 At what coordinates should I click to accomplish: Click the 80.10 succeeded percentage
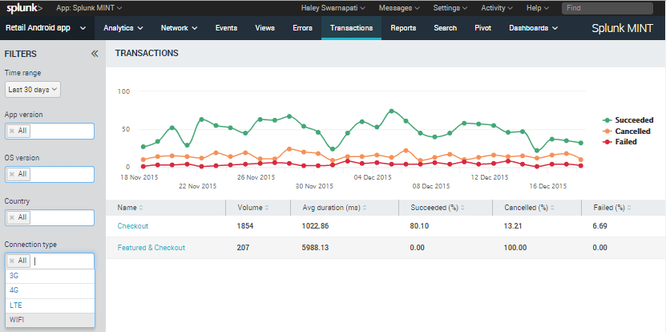(x=420, y=226)
